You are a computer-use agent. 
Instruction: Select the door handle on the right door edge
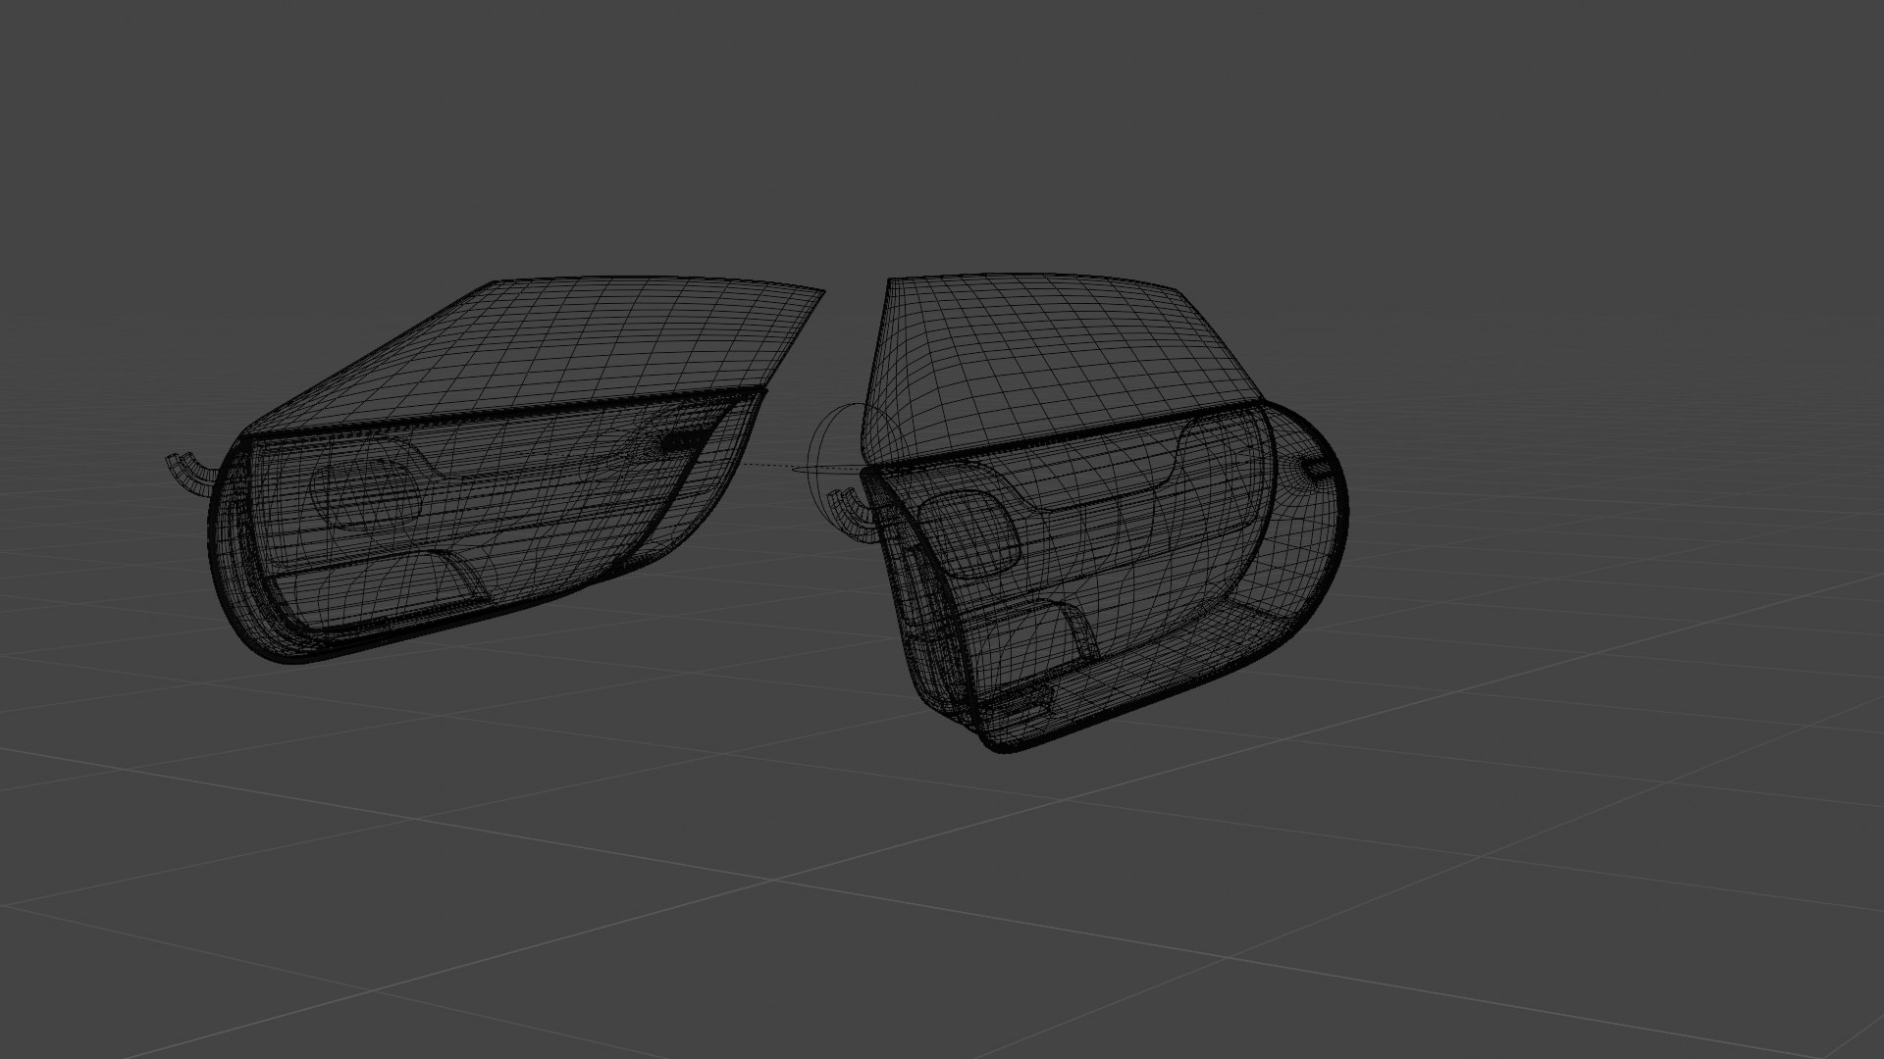pyautogui.click(x=1317, y=471)
